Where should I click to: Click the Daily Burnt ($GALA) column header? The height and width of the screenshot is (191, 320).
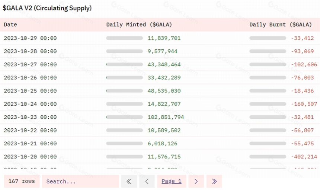tap(281, 24)
